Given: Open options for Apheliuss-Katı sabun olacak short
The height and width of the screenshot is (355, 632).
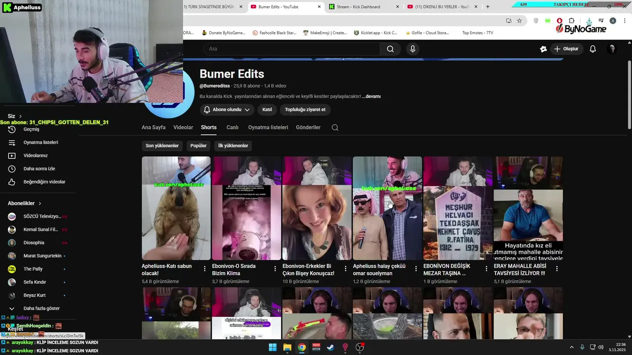Looking at the screenshot, I should click(x=205, y=269).
